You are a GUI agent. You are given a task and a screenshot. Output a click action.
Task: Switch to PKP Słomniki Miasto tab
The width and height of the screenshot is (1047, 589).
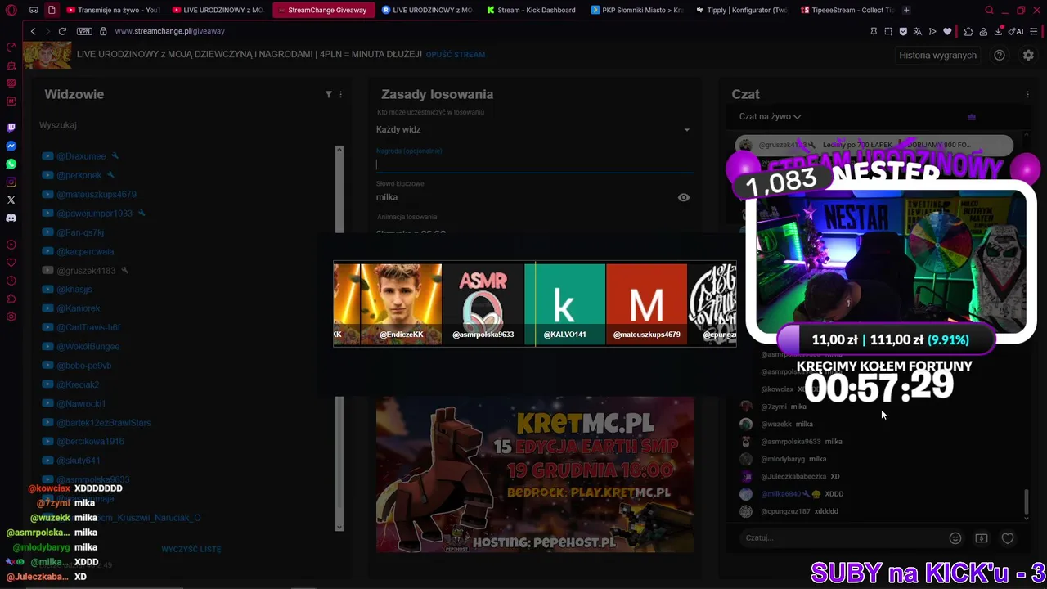click(x=636, y=10)
